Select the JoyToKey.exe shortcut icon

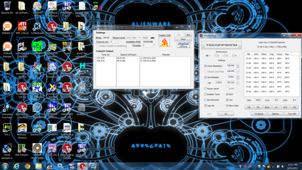(x=22, y=50)
